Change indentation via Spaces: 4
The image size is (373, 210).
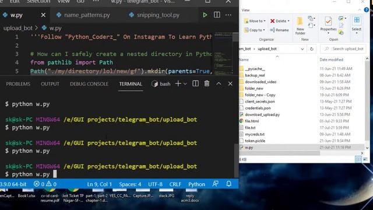coord(130,184)
